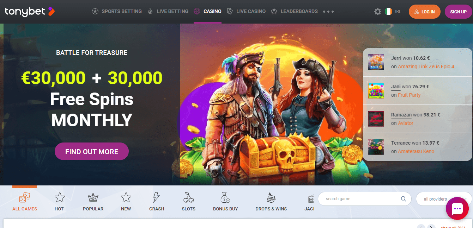Select the Hot games star icon
The height and width of the screenshot is (228, 473).
pyautogui.click(x=60, y=197)
